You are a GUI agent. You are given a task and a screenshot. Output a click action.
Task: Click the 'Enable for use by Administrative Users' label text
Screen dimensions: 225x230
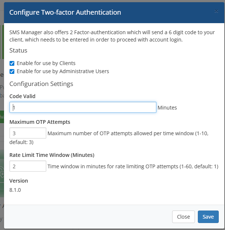point(63,71)
